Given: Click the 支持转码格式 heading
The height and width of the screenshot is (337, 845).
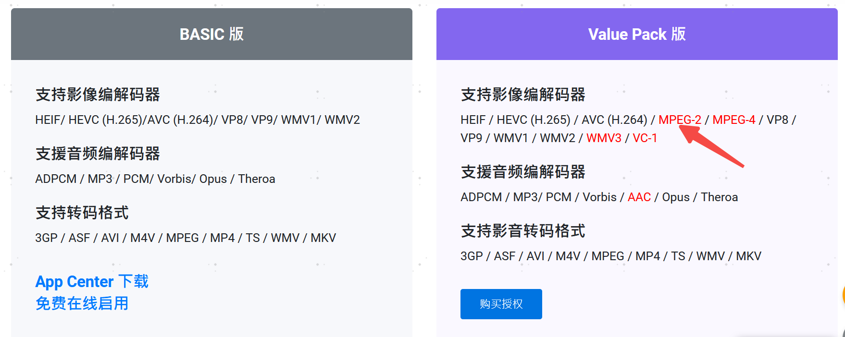Looking at the screenshot, I should point(82,213).
